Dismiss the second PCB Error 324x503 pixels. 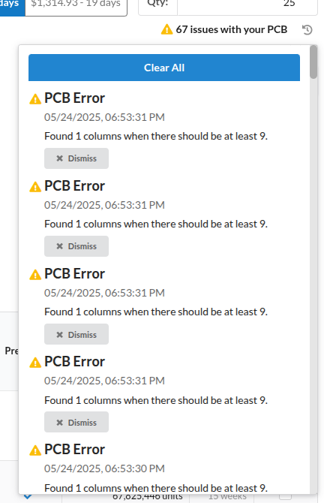[x=76, y=246]
